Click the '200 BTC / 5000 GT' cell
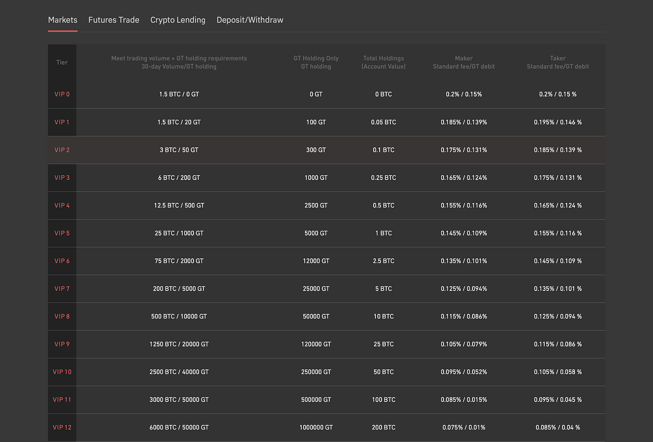Image resolution: width=653 pixels, height=442 pixels. coord(179,289)
